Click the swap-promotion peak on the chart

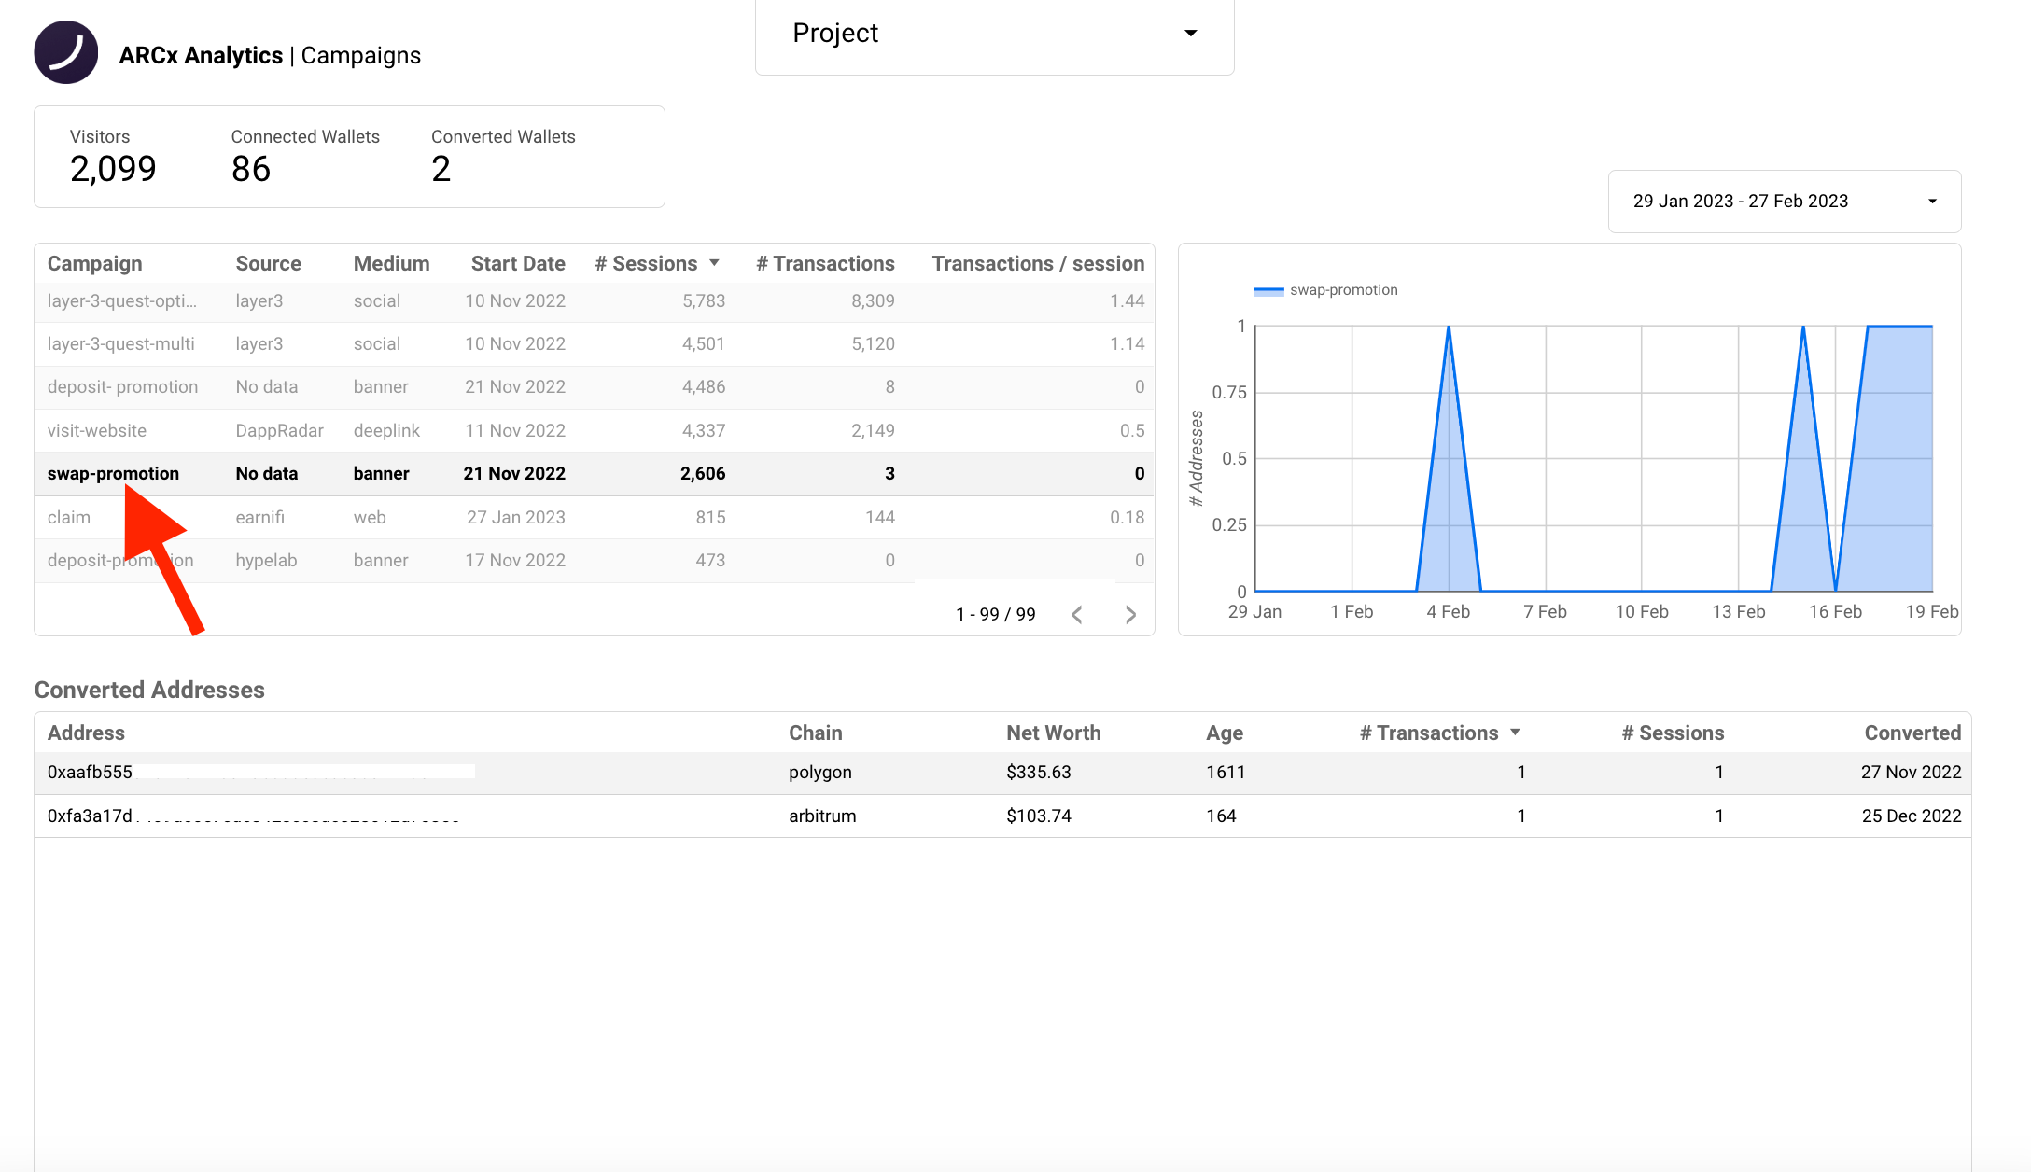click(1448, 328)
